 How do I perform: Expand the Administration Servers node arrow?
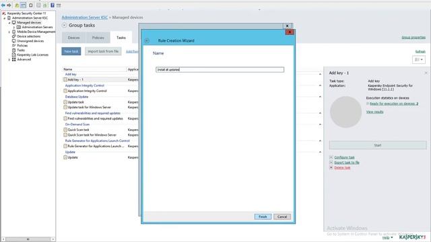(14, 27)
